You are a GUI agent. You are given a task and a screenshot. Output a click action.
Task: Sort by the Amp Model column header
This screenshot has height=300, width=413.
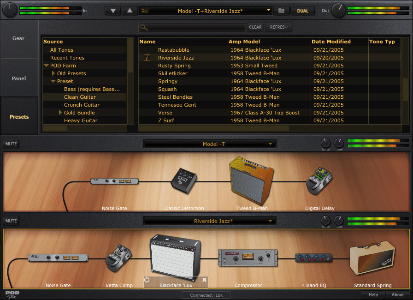coord(269,42)
